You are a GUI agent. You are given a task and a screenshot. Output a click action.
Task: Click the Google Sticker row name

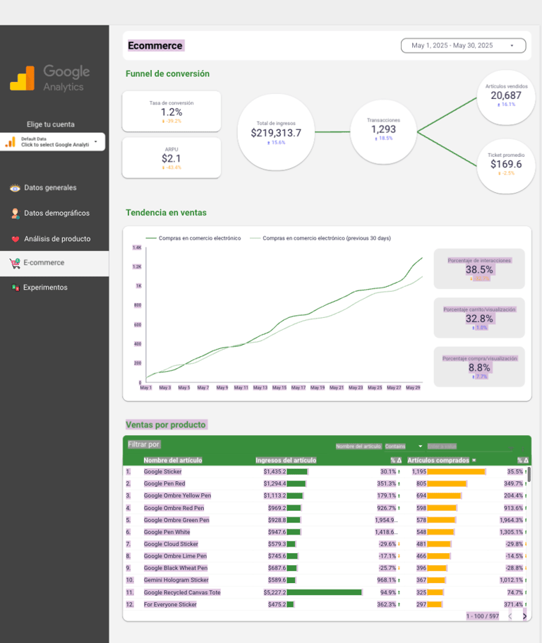tap(162, 471)
